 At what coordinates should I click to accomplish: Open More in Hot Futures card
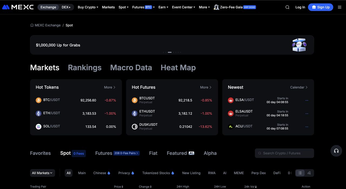pos(206,87)
